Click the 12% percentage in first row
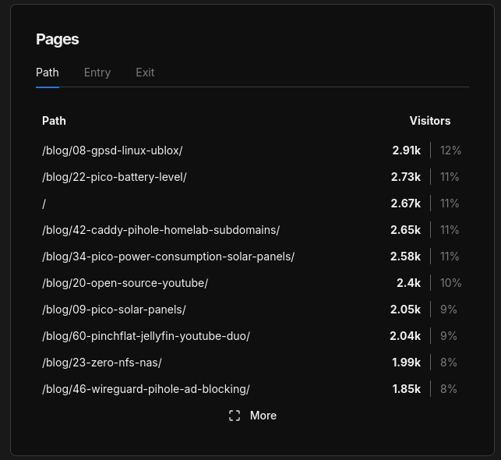The height and width of the screenshot is (460, 501). 450,150
